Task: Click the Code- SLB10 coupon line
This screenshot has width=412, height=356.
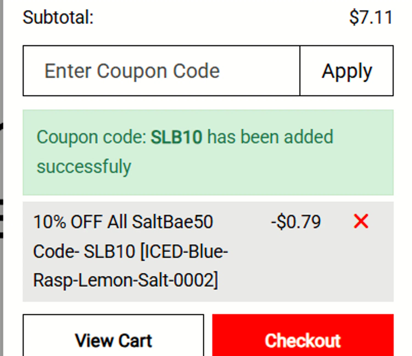Action: [x=84, y=251]
